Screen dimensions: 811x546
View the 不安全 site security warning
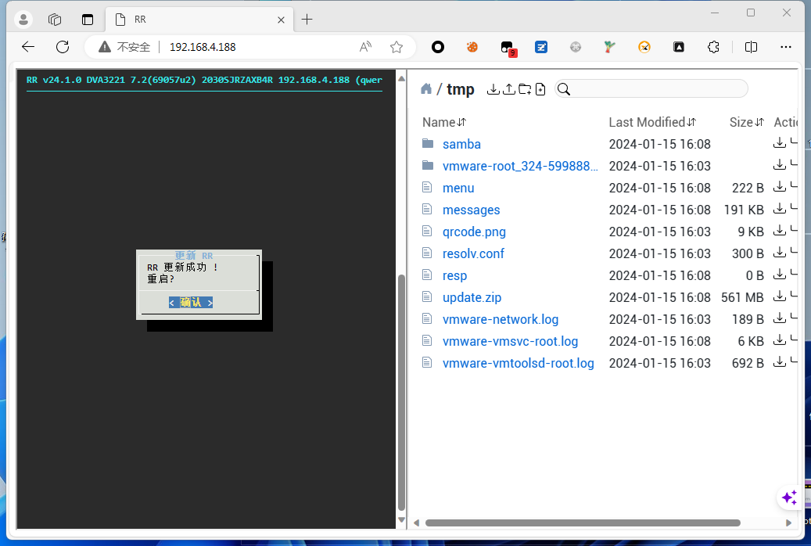coord(124,47)
